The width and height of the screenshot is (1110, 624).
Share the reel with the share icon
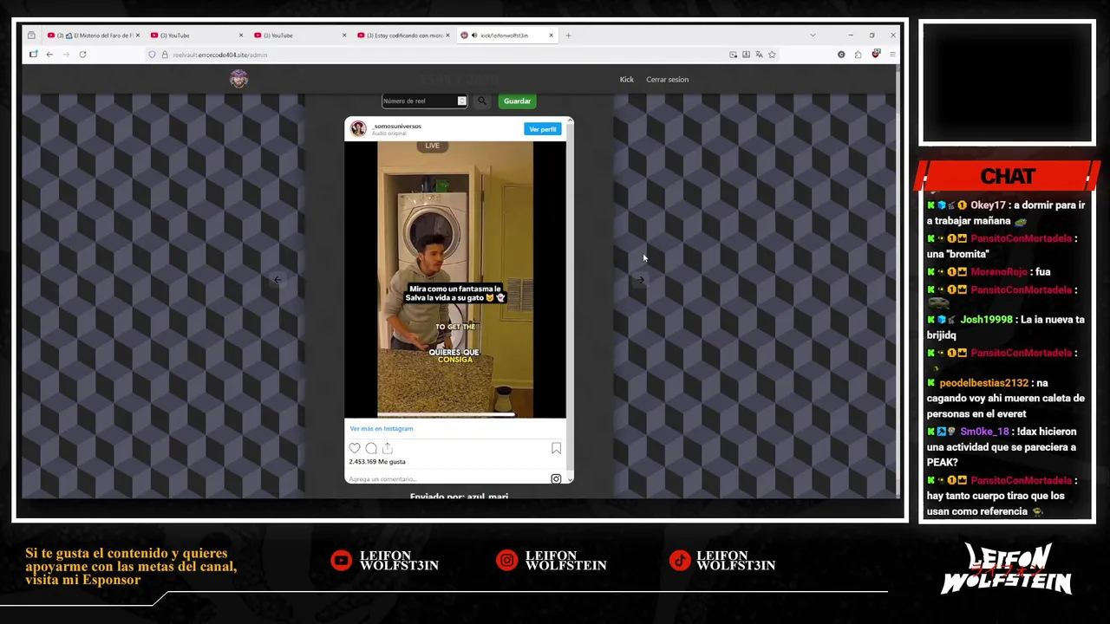pyautogui.click(x=388, y=448)
